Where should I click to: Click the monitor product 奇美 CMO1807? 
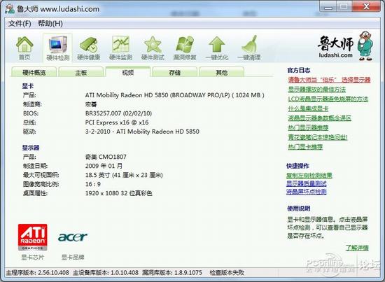tap(106, 157)
